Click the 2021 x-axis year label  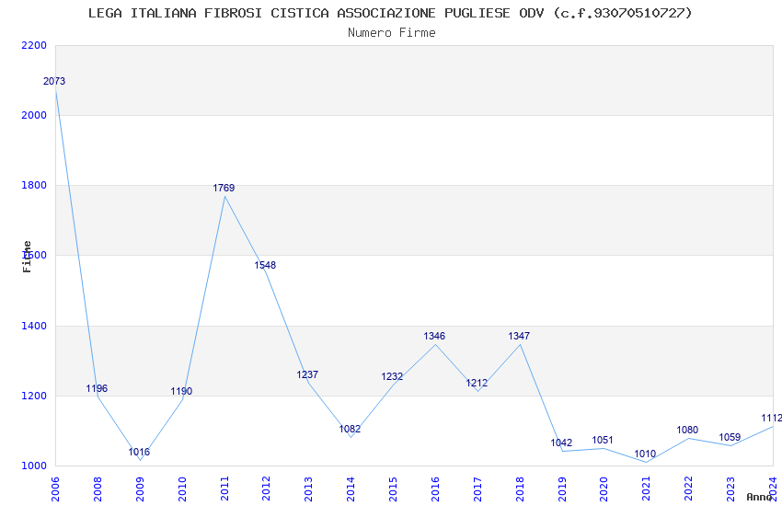(x=647, y=489)
